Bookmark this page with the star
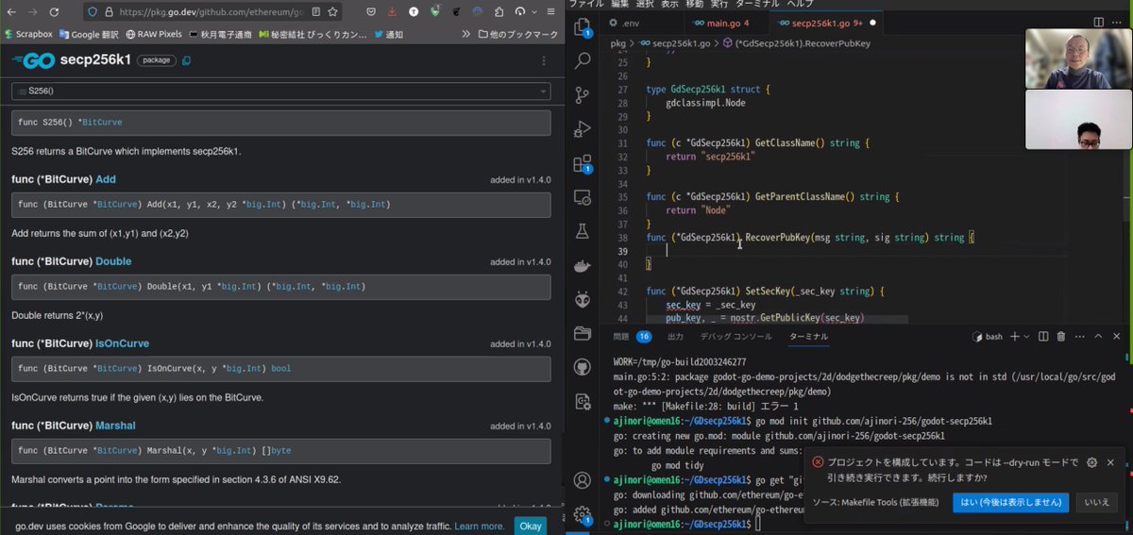The height and width of the screenshot is (535, 1133). [332, 12]
